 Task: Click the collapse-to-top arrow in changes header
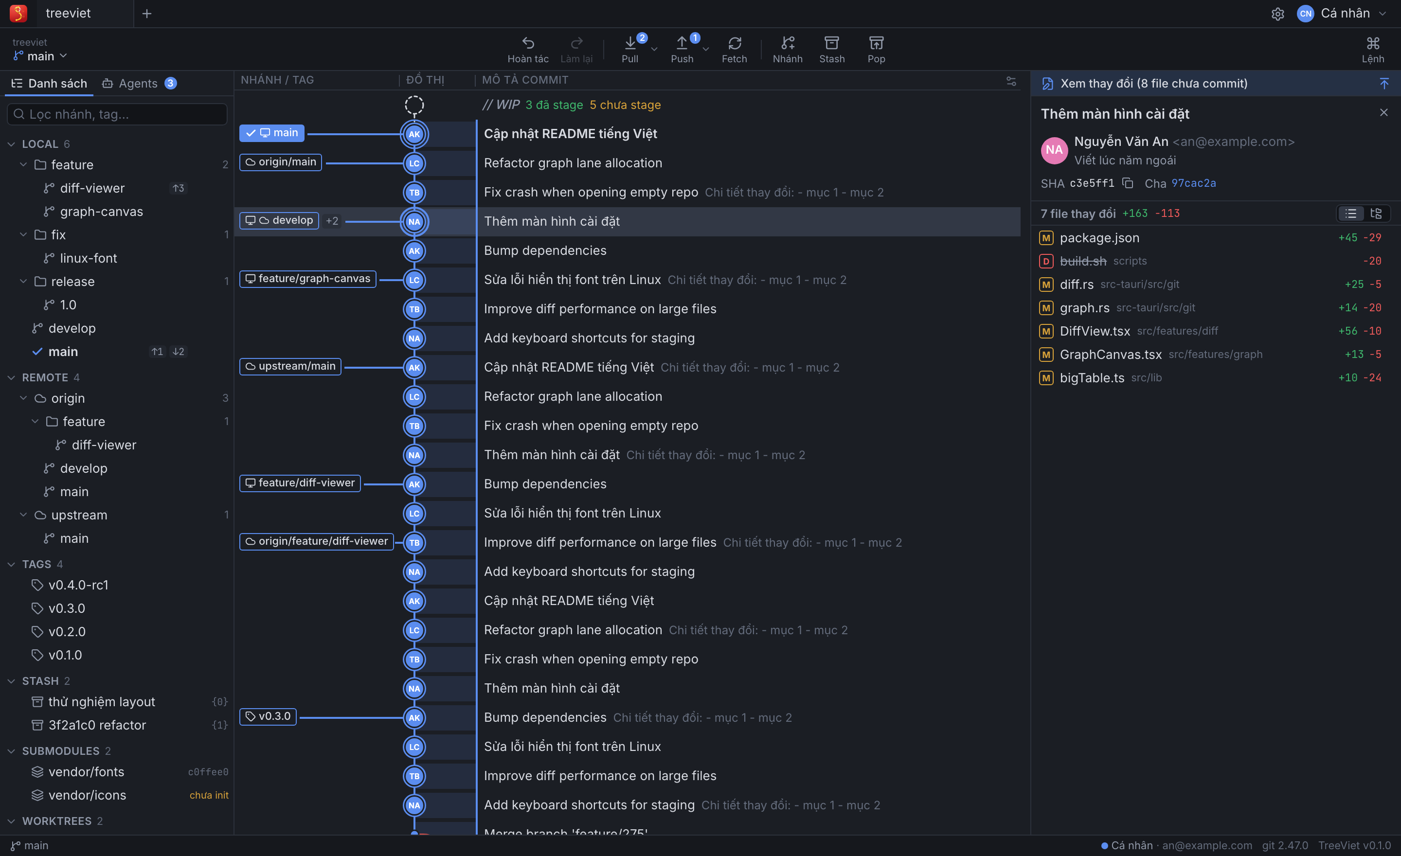1384,84
